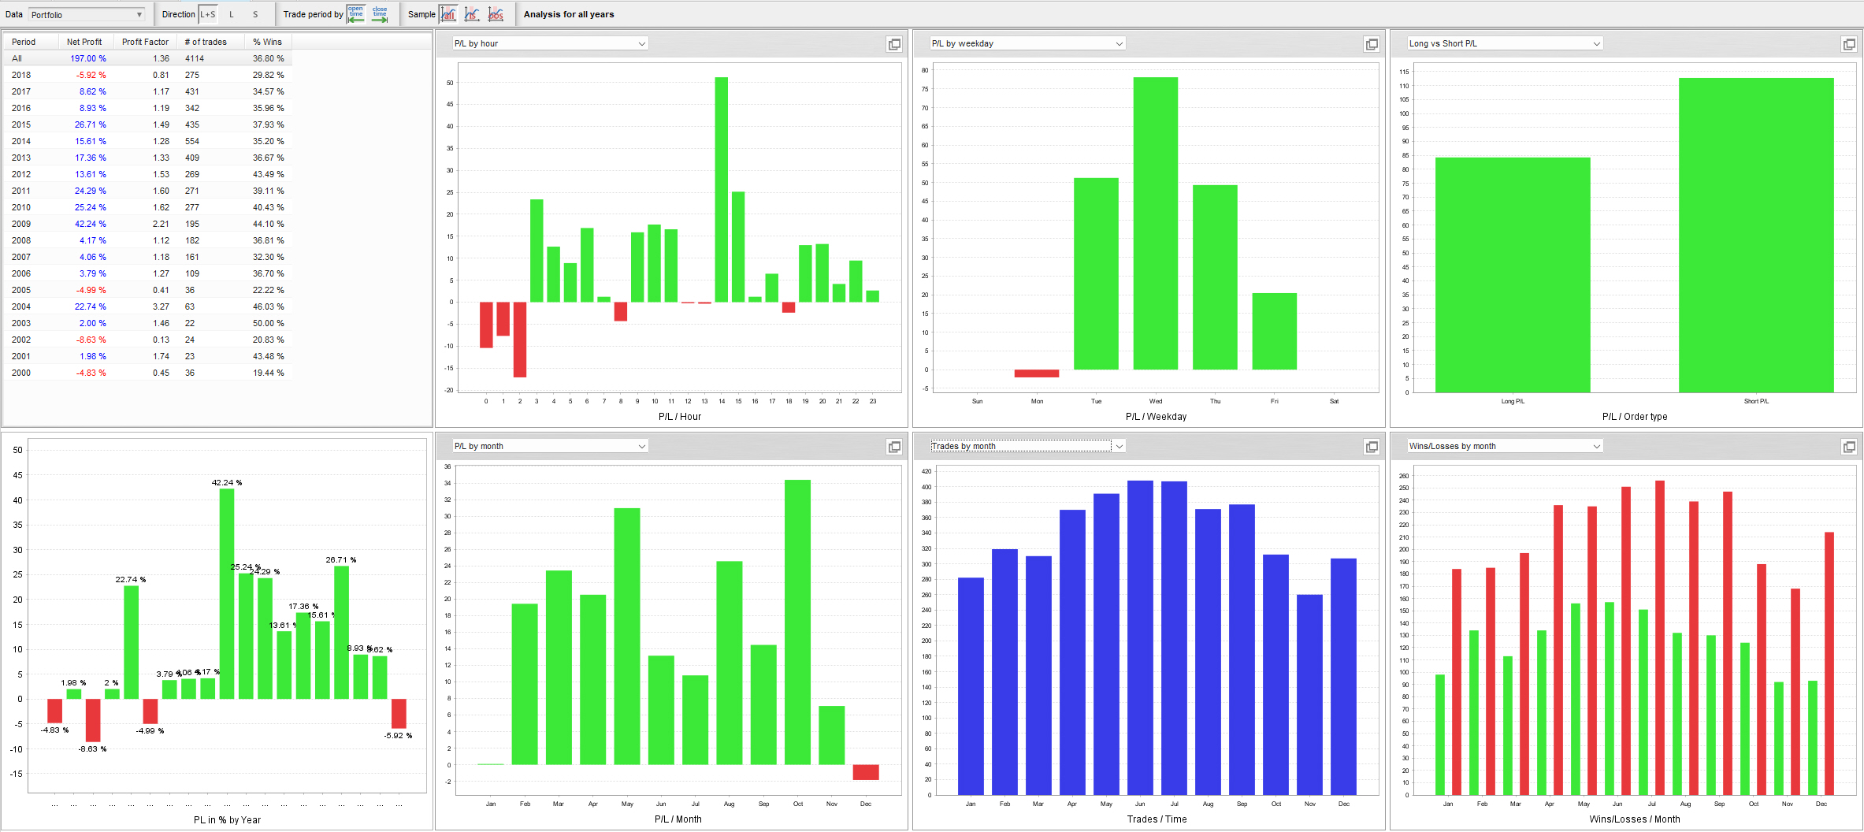Pop out the Wins/Losses by month chart
The width and height of the screenshot is (1864, 832).
point(1849,447)
